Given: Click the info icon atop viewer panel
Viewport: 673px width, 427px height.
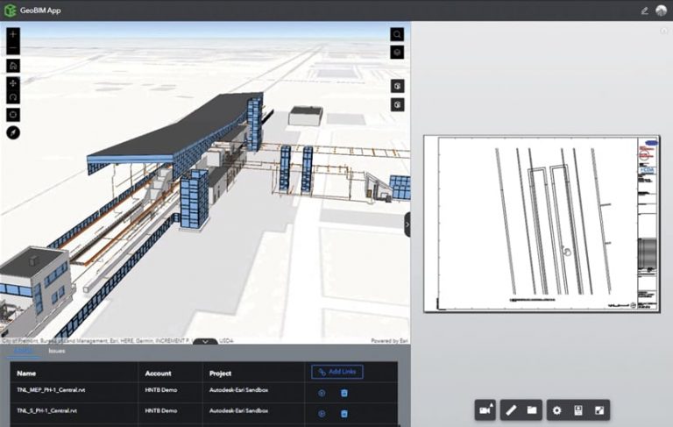Looking at the screenshot, I should point(663,31).
